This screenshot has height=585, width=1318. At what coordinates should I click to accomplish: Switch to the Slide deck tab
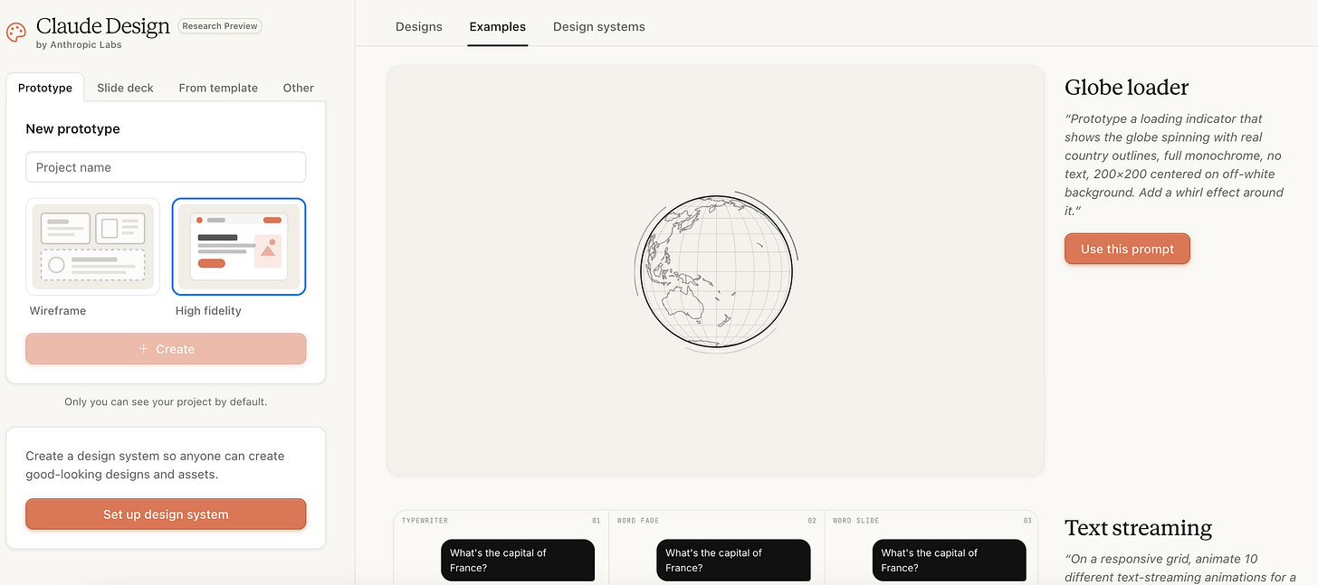[x=125, y=88]
